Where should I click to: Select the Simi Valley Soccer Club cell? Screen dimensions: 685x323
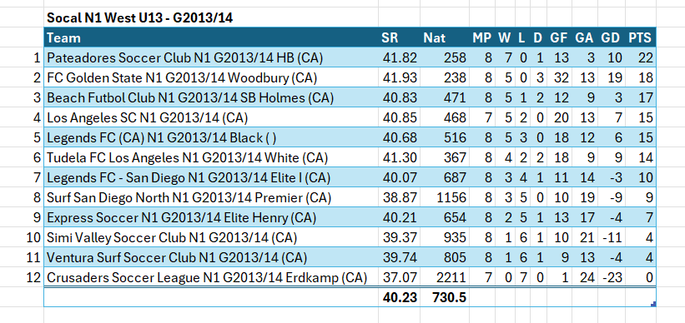pos(211,237)
